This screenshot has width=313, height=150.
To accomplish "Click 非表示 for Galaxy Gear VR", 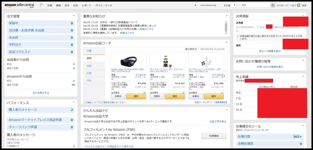I will pyautogui.click(x=118, y=96).
